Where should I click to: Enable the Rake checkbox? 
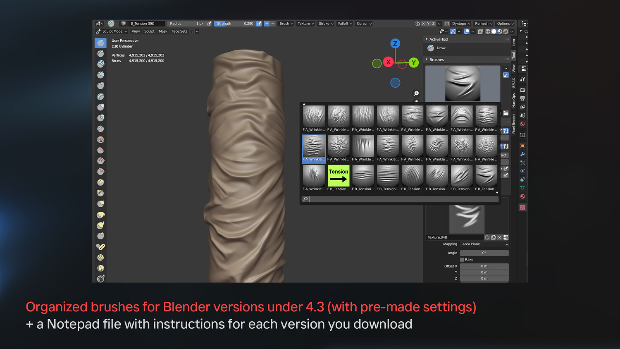(x=462, y=260)
